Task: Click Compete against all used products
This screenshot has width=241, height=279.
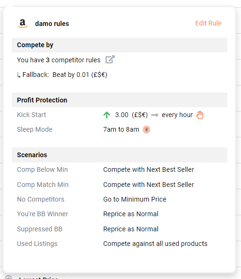Action: pos(155,244)
